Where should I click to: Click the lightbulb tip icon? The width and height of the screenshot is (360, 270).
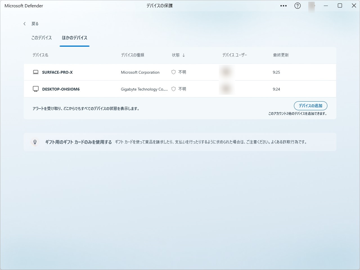click(35, 142)
